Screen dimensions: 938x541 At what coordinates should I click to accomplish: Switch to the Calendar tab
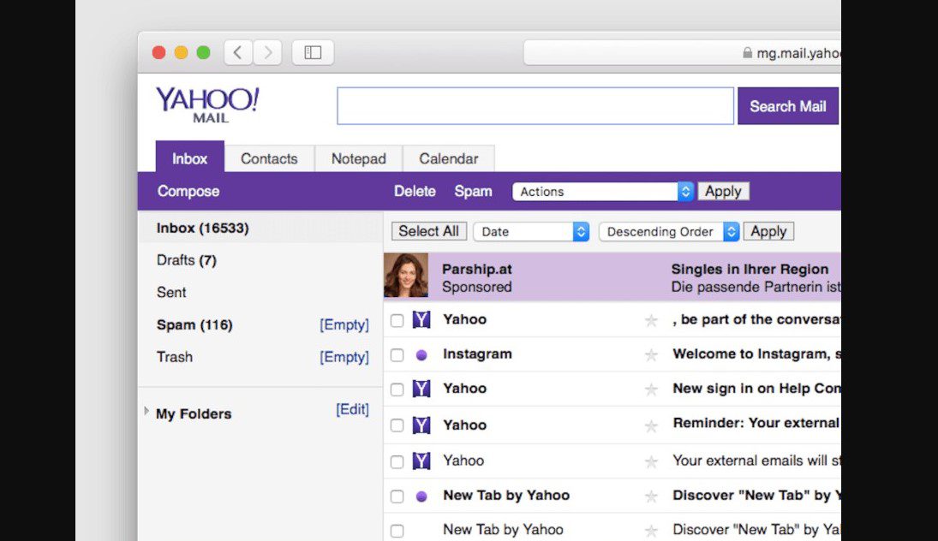pos(449,158)
